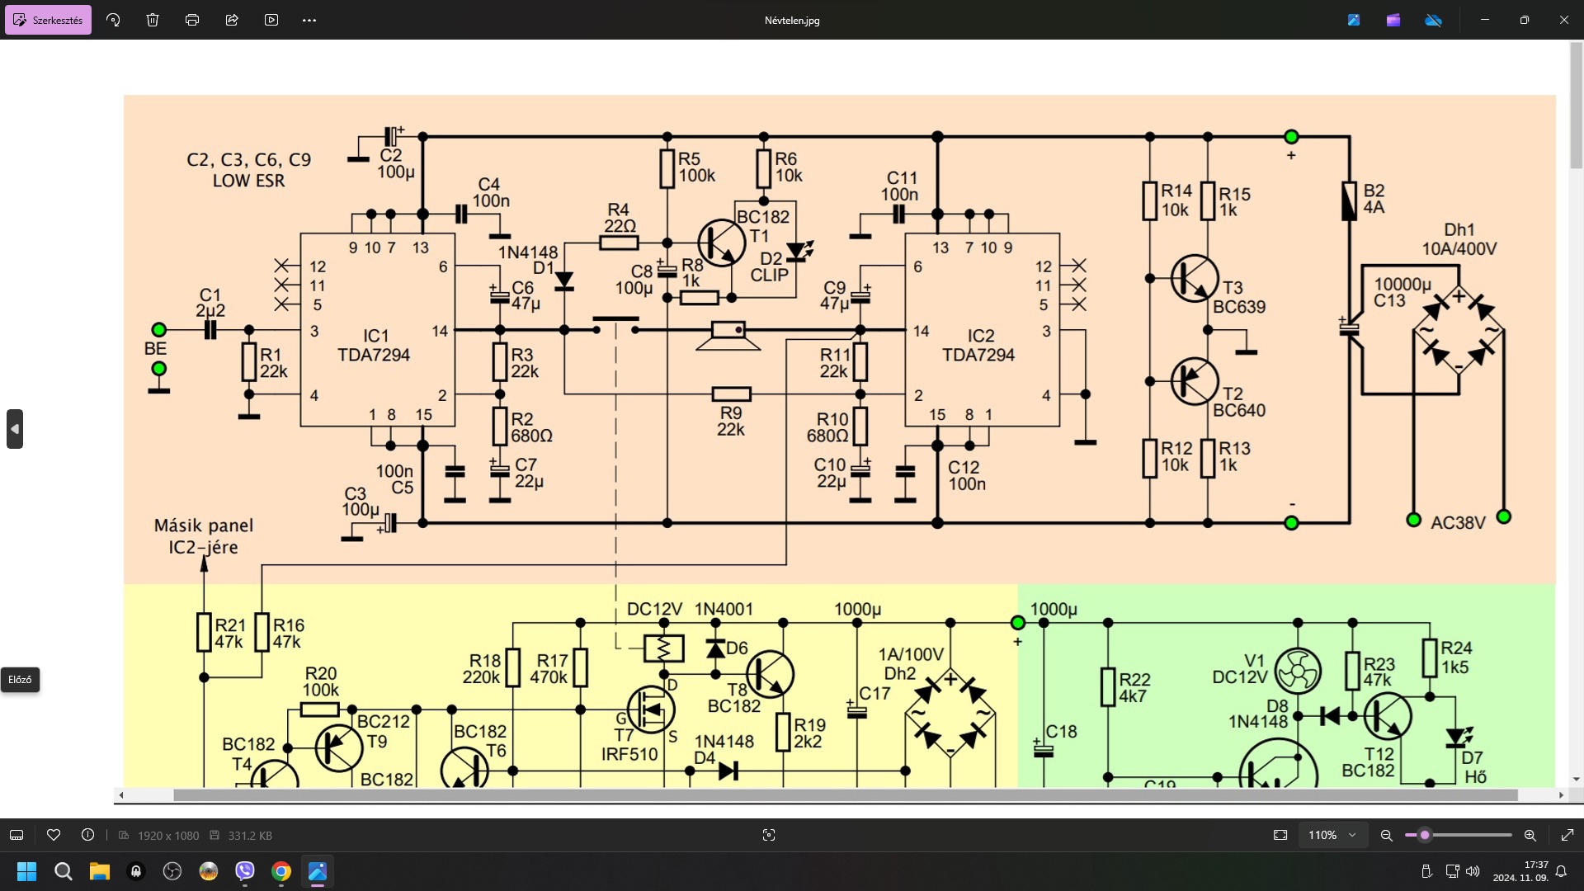Open Chrome from the Windows taskbar
The height and width of the screenshot is (891, 1584).
coord(281,871)
